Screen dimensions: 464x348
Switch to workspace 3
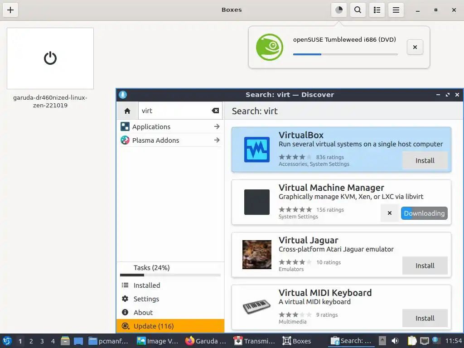click(x=42, y=341)
